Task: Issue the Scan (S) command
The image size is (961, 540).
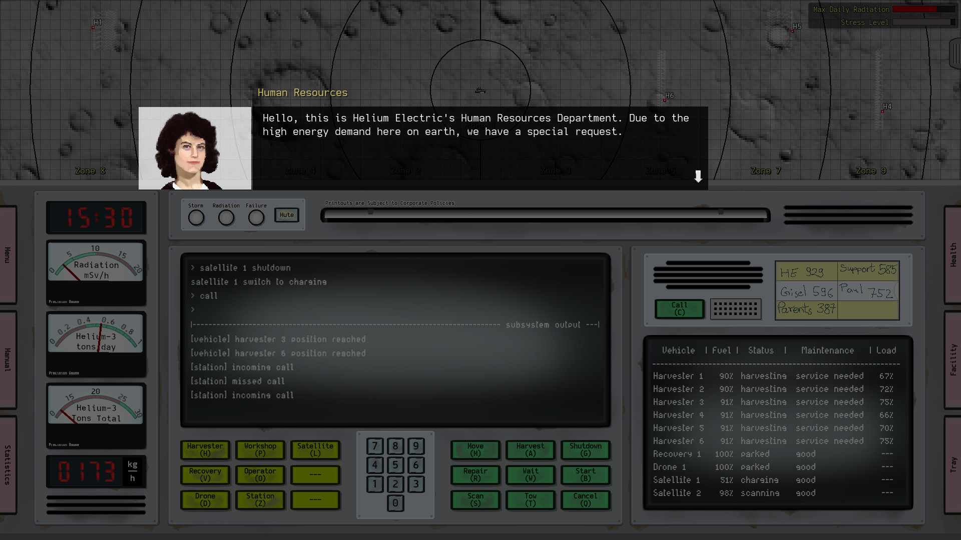Action: pyautogui.click(x=474, y=500)
